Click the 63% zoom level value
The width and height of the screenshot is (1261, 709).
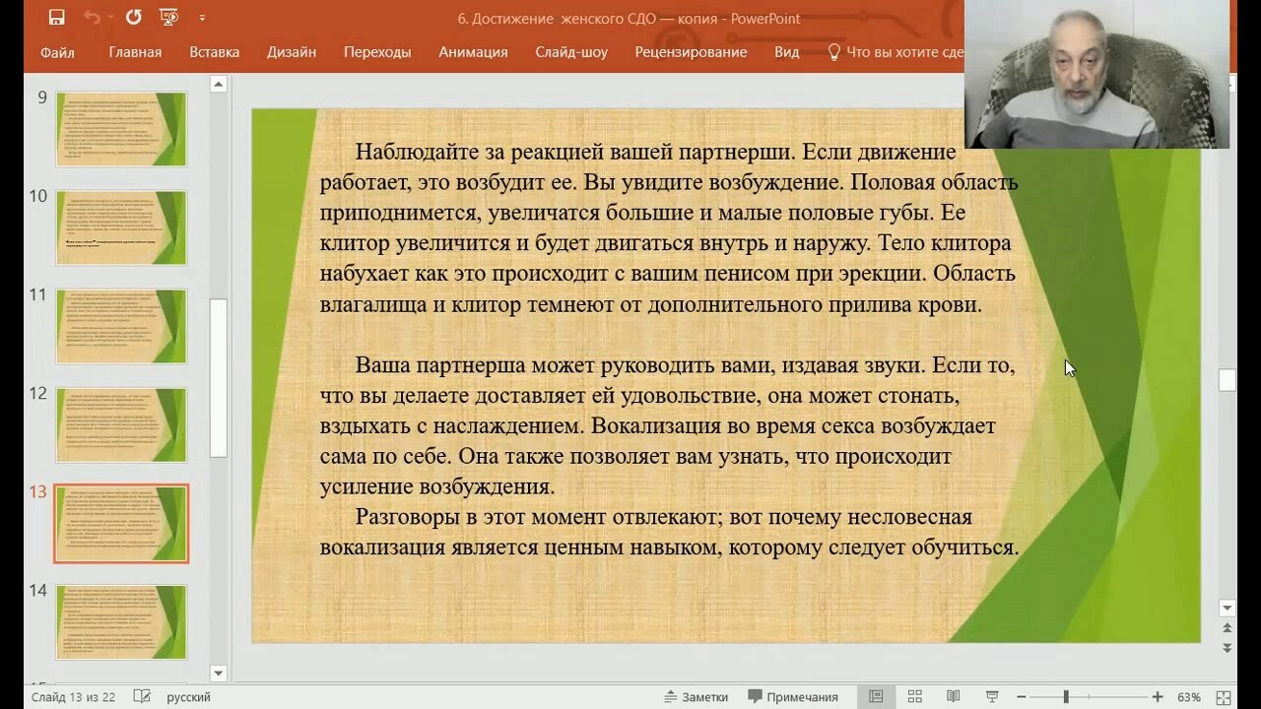1188,697
